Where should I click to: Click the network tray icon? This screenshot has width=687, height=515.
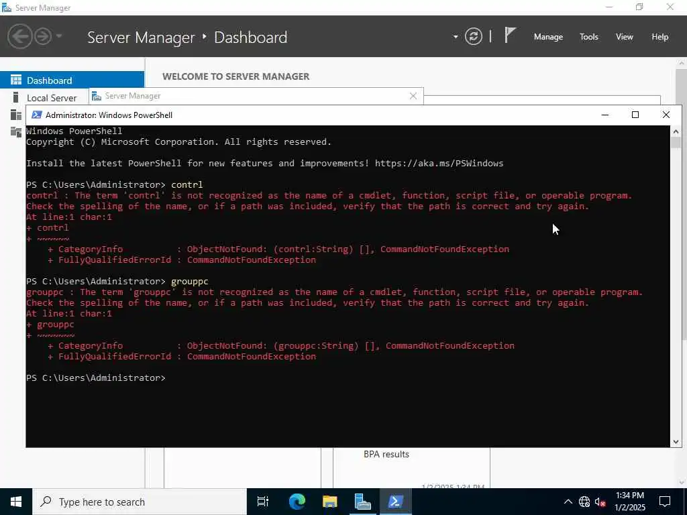584,502
